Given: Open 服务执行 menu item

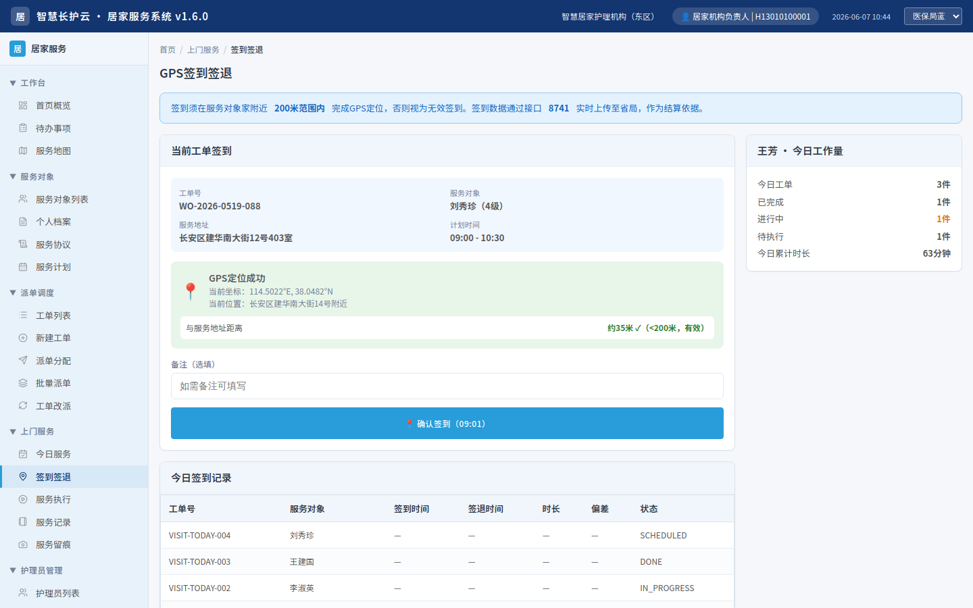Looking at the screenshot, I should point(74,499).
